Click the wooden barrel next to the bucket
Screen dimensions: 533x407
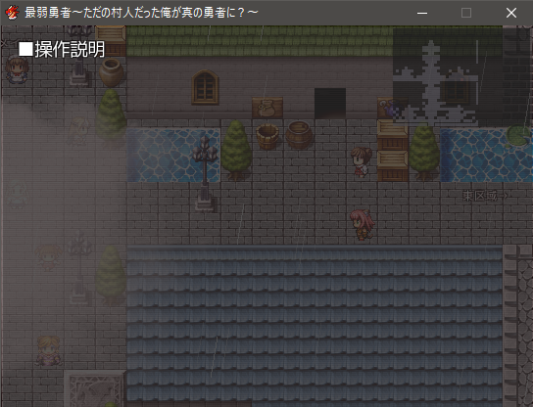pos(299,135)
